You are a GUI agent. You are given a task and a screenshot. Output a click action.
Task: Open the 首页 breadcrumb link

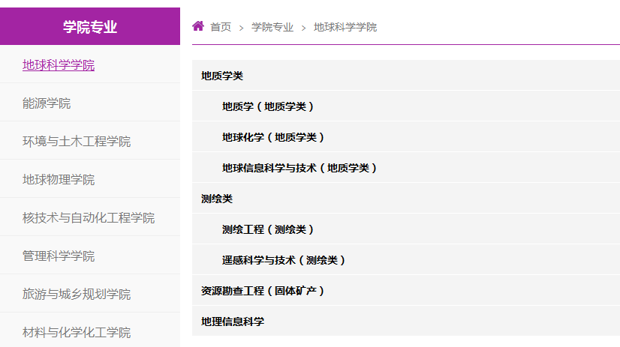[221, 27]
